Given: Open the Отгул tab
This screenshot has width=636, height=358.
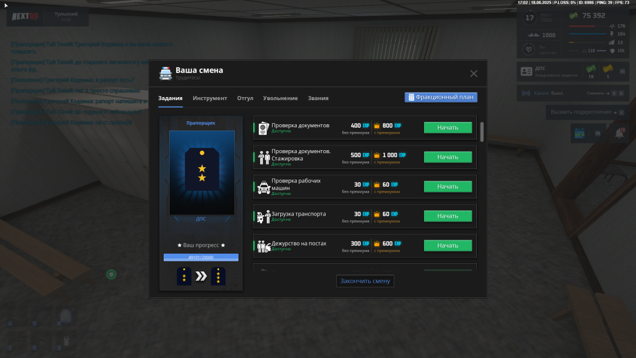Looking at the screenshot, I should click(245, 98).
